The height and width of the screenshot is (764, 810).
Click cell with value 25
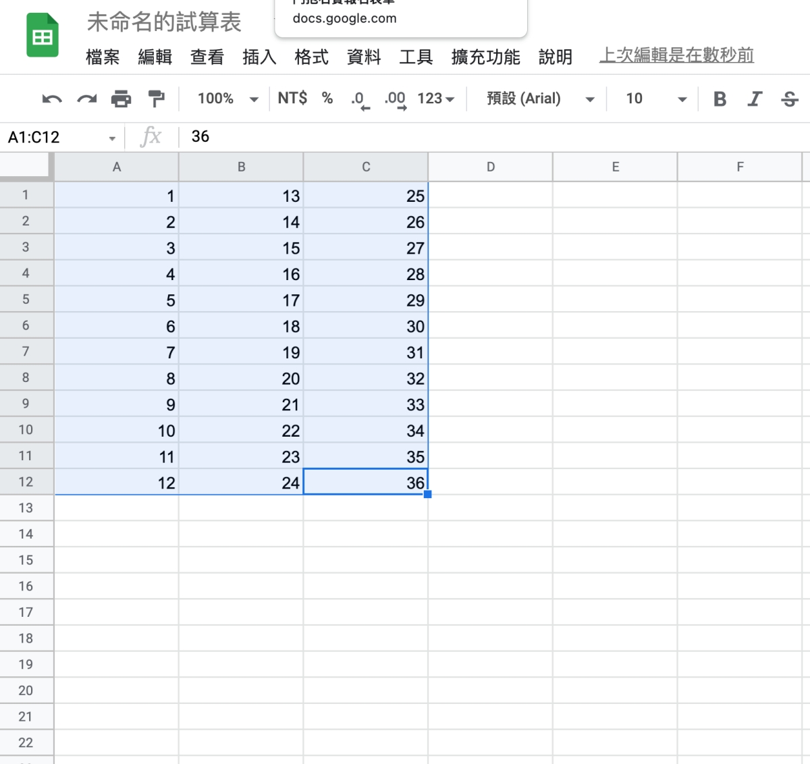coord(366,195)
